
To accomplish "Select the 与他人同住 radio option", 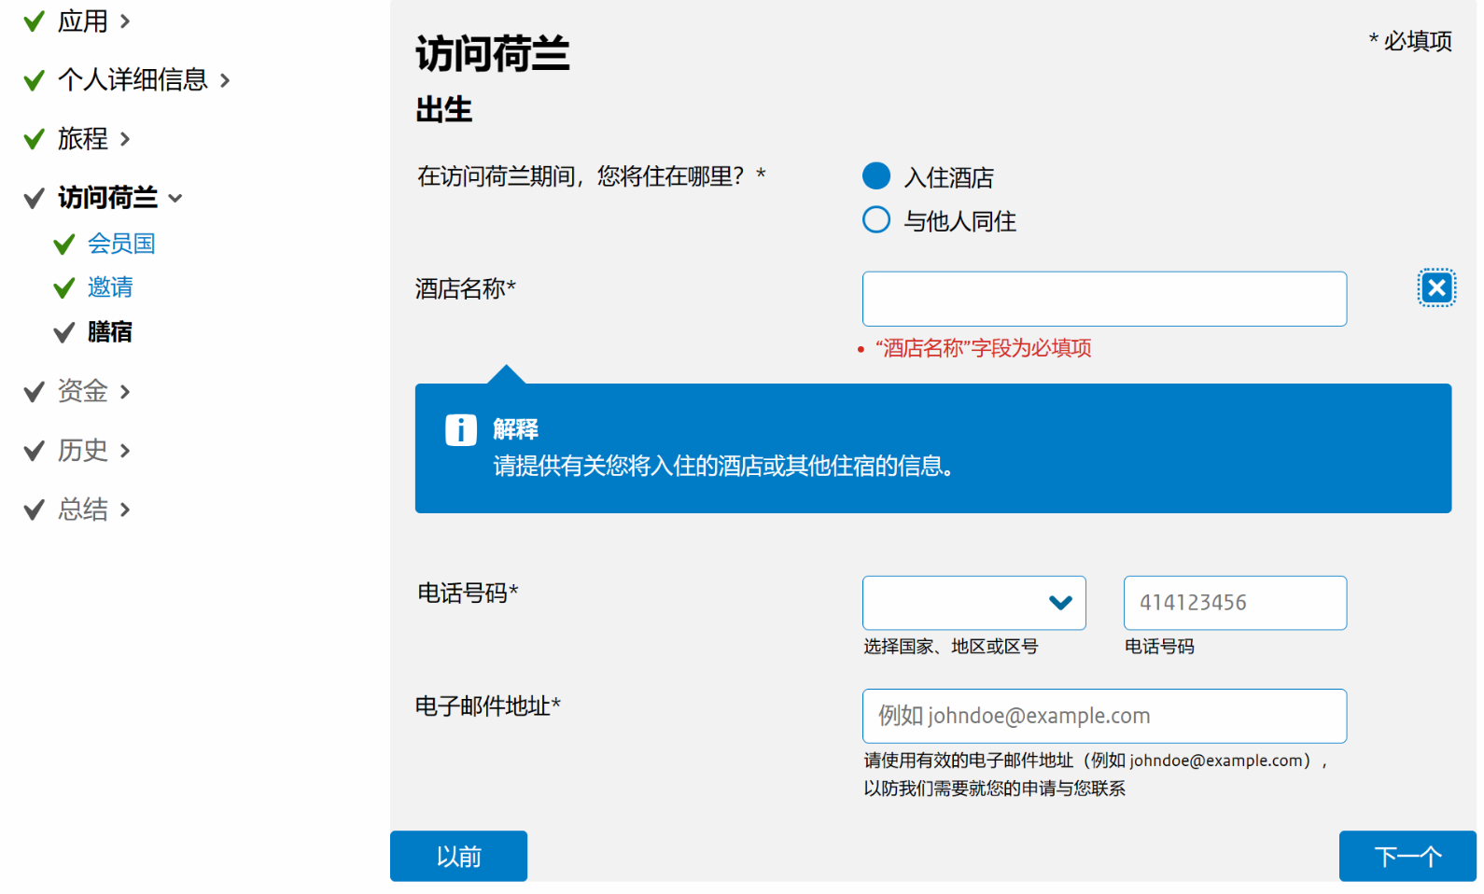I will [x=876, y=219].
